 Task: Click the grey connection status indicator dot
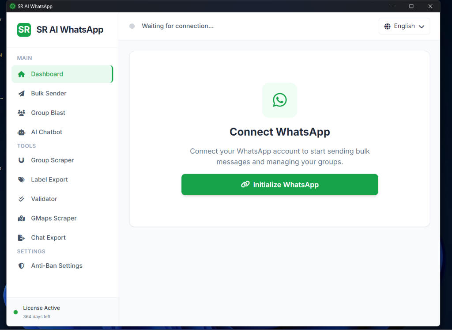click(x=132, y=26)
